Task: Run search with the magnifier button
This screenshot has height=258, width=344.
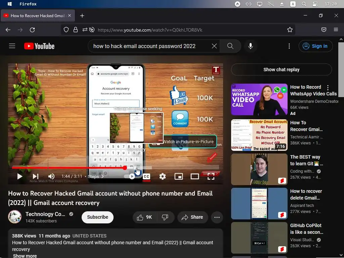Action: 230,46
